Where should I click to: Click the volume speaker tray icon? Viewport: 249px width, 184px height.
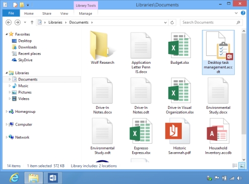[239, 178]
